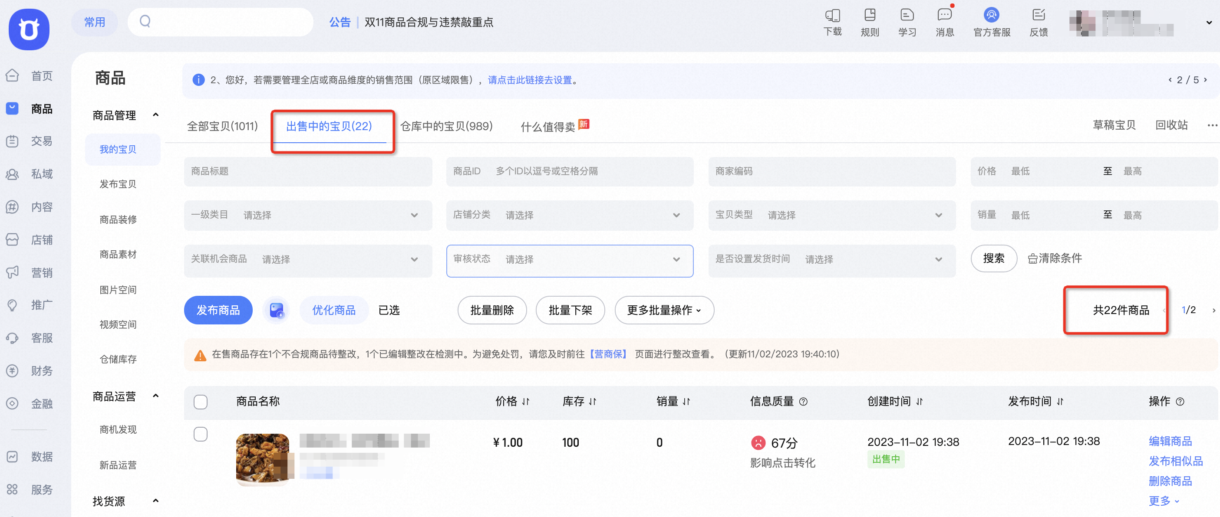Open 内容 content in sidebar

(30, 207)
